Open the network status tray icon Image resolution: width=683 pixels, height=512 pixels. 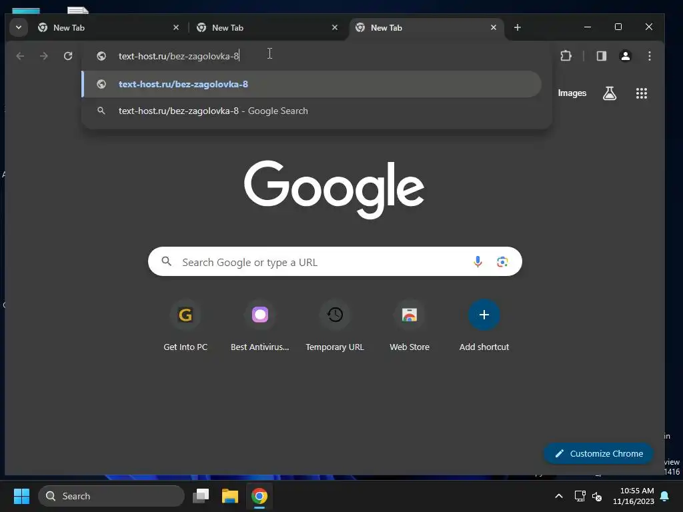coord(580,496)
